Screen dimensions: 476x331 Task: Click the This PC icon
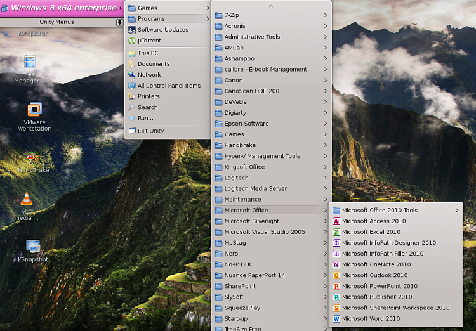click(x=132, y=53)
